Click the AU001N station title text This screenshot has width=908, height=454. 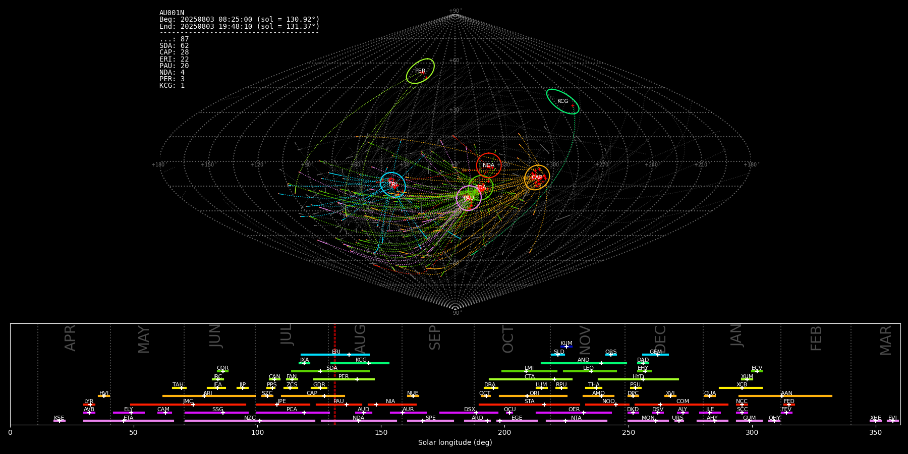172,13
